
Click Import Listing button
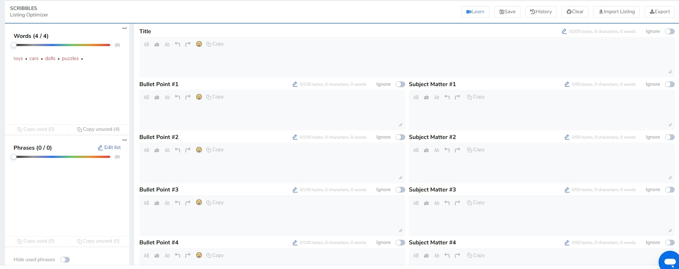tap(616, 12)
